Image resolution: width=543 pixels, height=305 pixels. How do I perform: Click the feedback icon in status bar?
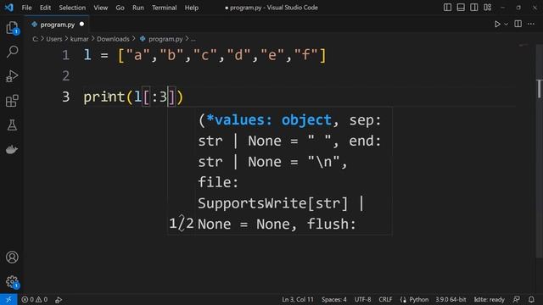tap(517, 299)
